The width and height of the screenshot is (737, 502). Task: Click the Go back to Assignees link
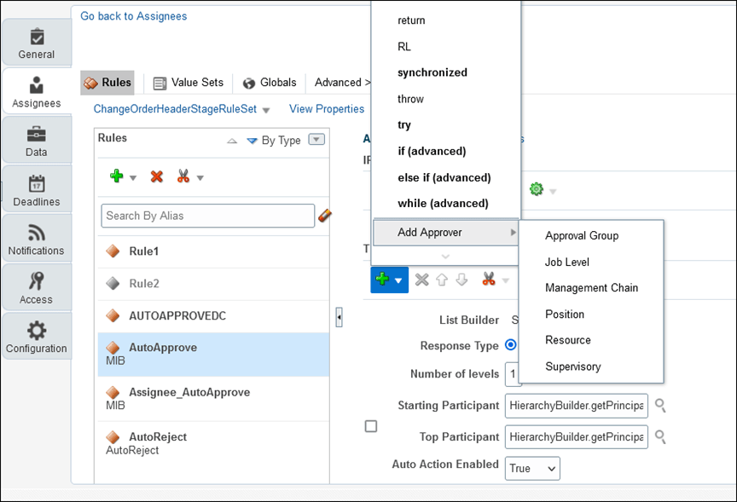133,15
